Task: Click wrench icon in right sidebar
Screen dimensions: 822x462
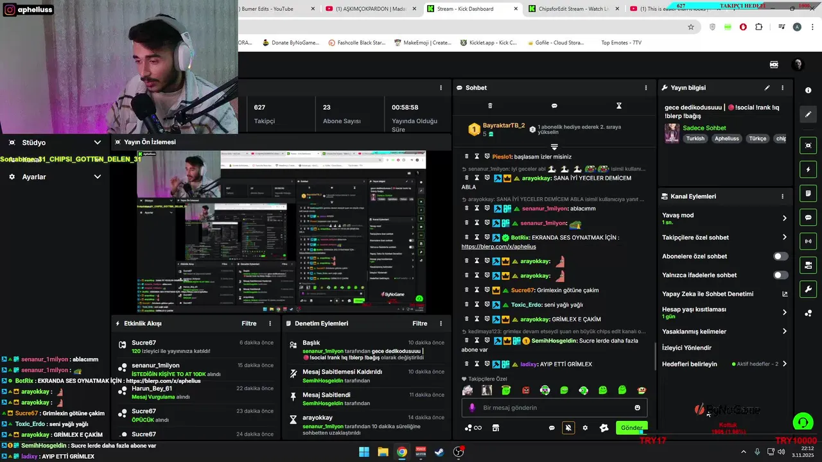Action: 809,289
